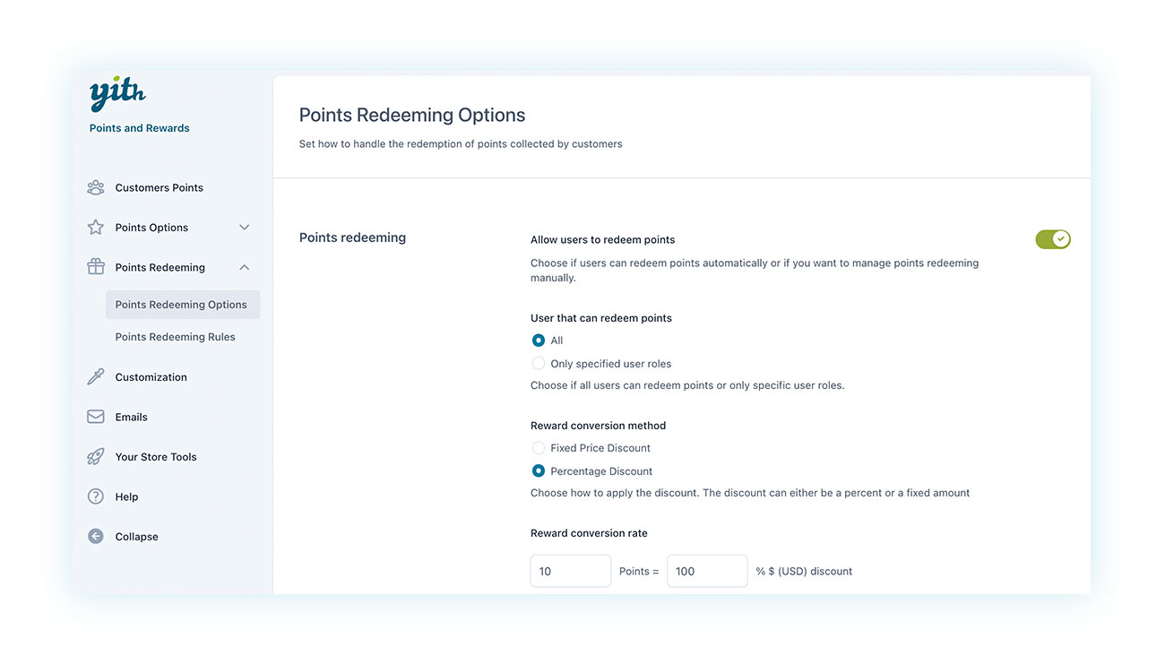Screen dimensions: 1165x664
Task: Click the Your Store Tools megaphone icon
Action: pos(96,456)
